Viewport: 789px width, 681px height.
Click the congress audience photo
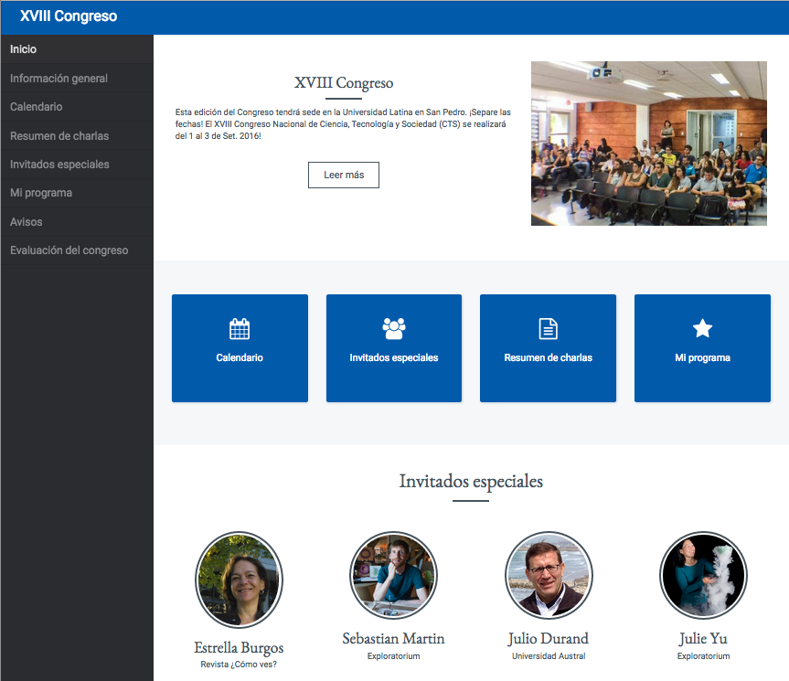pos(649,144)
